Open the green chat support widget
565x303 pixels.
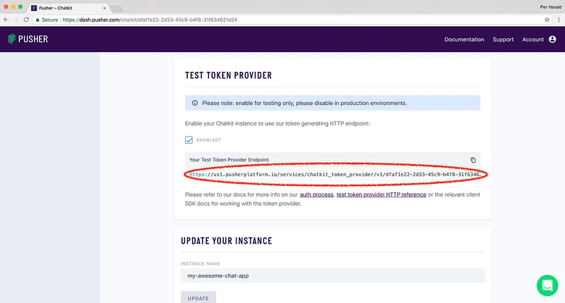pyautogui.click(x=547, y=285)
